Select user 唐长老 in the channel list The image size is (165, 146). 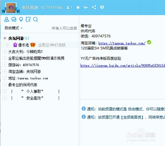pyautogui.click(x=23, y=45)
